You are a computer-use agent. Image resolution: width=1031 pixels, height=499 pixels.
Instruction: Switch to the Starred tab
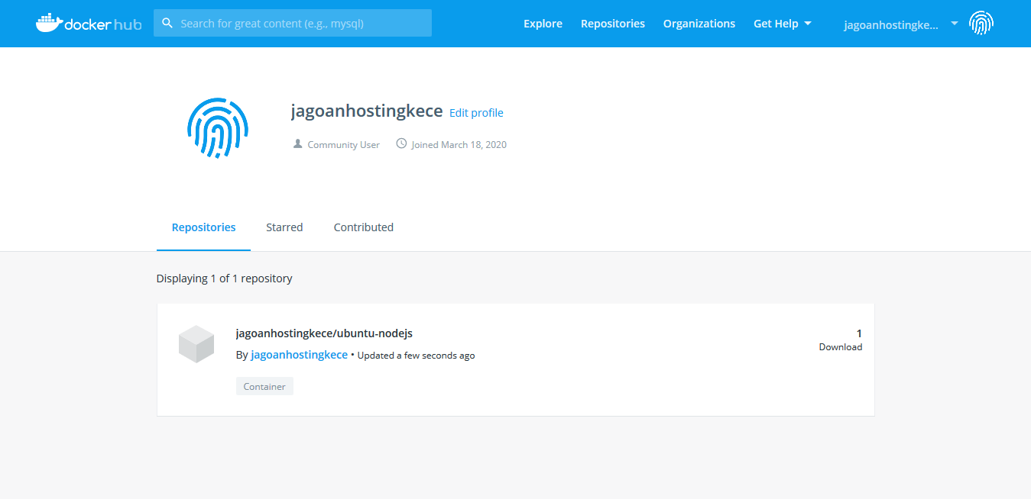coord(284,227)
